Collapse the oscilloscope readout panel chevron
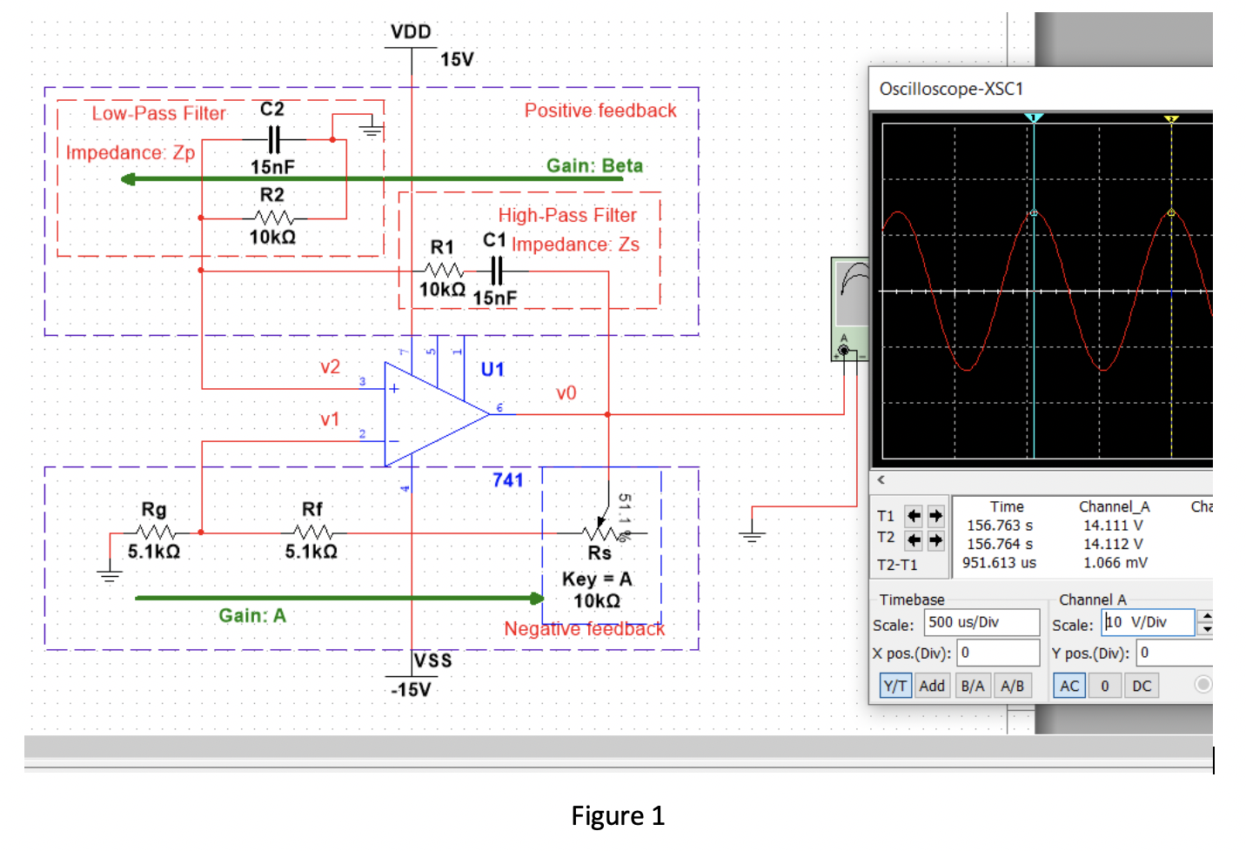This screenshot has height=851, width=1246. (881, 479)
